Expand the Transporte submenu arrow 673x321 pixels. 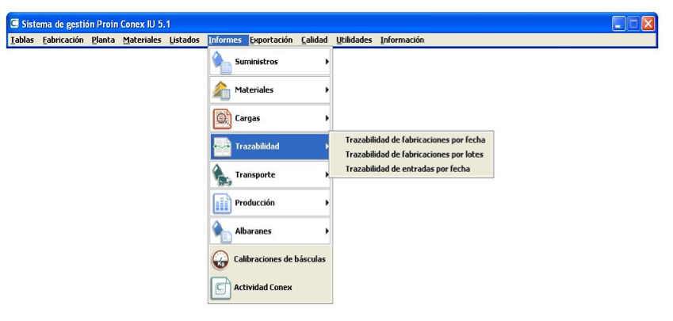pyautogui.click(x=327, y=174)
